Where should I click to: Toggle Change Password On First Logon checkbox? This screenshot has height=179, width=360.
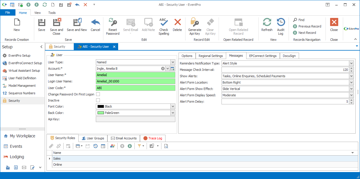[x=98, y=94]
